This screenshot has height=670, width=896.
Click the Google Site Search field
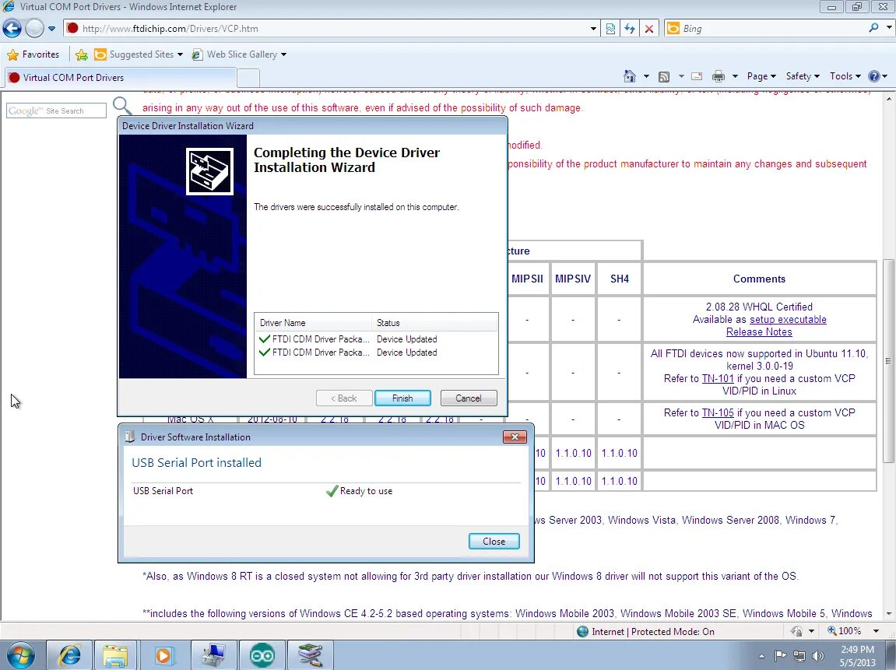coord(56,110)
